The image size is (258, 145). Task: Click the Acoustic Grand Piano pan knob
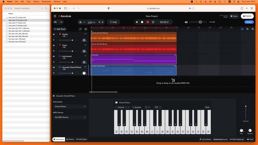pyautogui.click(x=84, y=73)
